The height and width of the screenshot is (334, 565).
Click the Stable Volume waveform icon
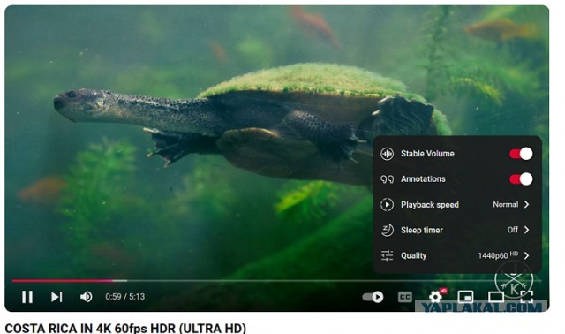coord(387,154)
